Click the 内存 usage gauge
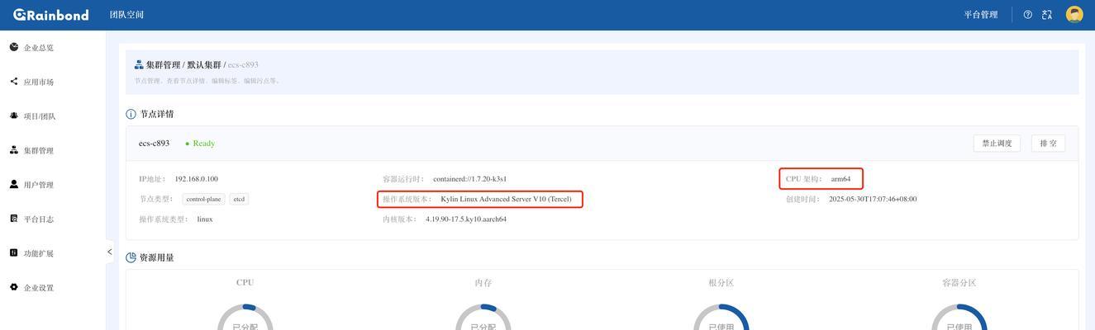Screen dimensions: 1095x330 pos(483,318)
